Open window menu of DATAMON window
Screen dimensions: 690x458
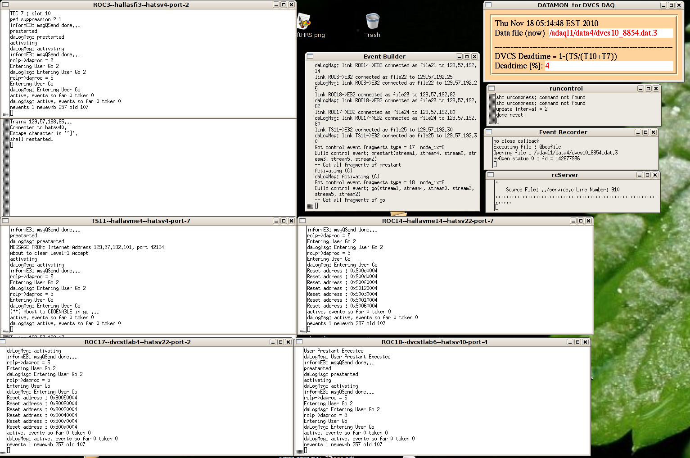488,5
